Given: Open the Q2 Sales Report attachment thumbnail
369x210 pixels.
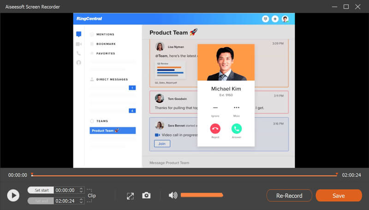Looking at the screenshot, I should point(170,70).
